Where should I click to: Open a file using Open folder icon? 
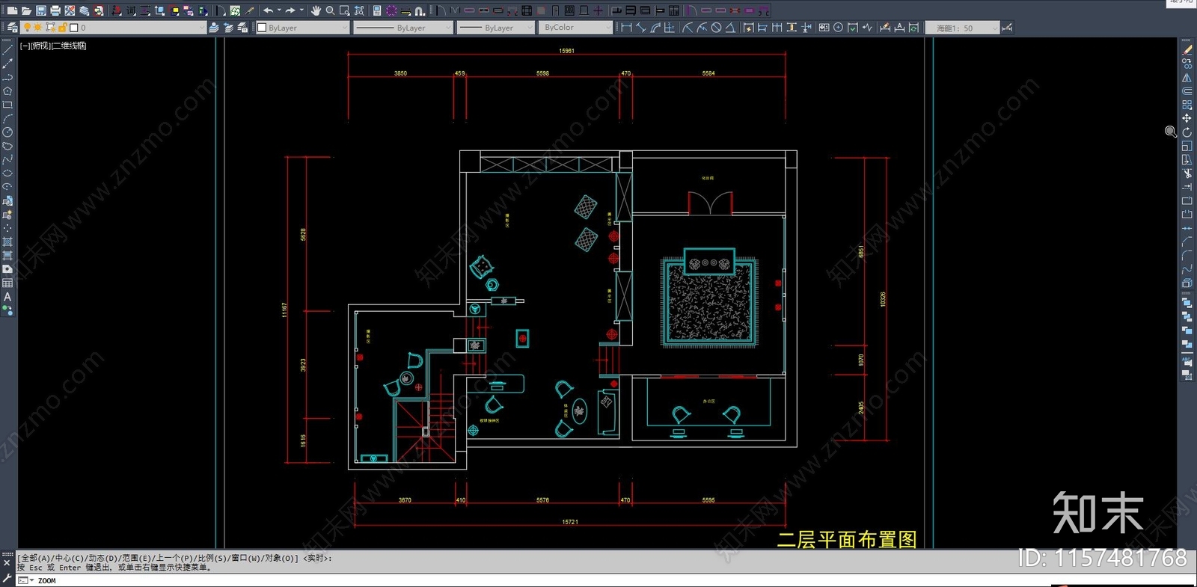[x=26, y=10]
